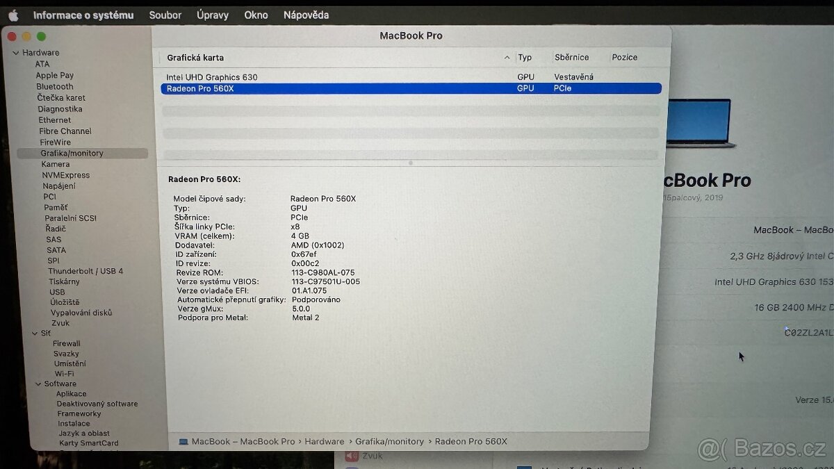834x469 pixels.
Task: Open the Soubor menu
Action: tap(165, 15)
